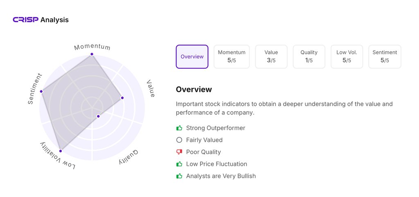Click the Poor Quality label

click(203, 152)
